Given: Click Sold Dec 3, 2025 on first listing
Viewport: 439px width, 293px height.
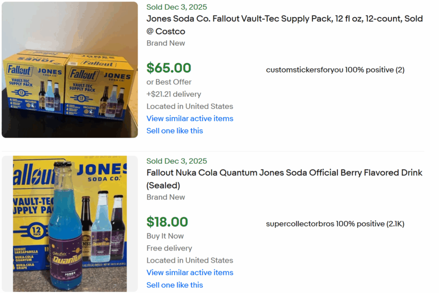Looking at the screenshot, I should 176,7.
